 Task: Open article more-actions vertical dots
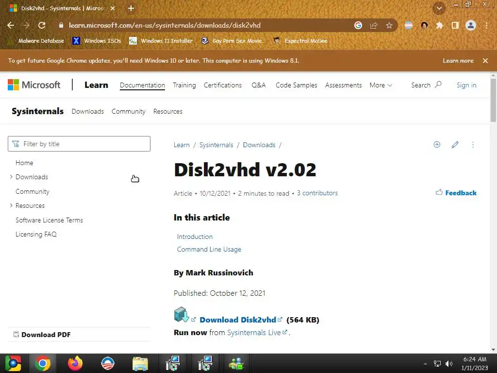click(x=473, y=145)
